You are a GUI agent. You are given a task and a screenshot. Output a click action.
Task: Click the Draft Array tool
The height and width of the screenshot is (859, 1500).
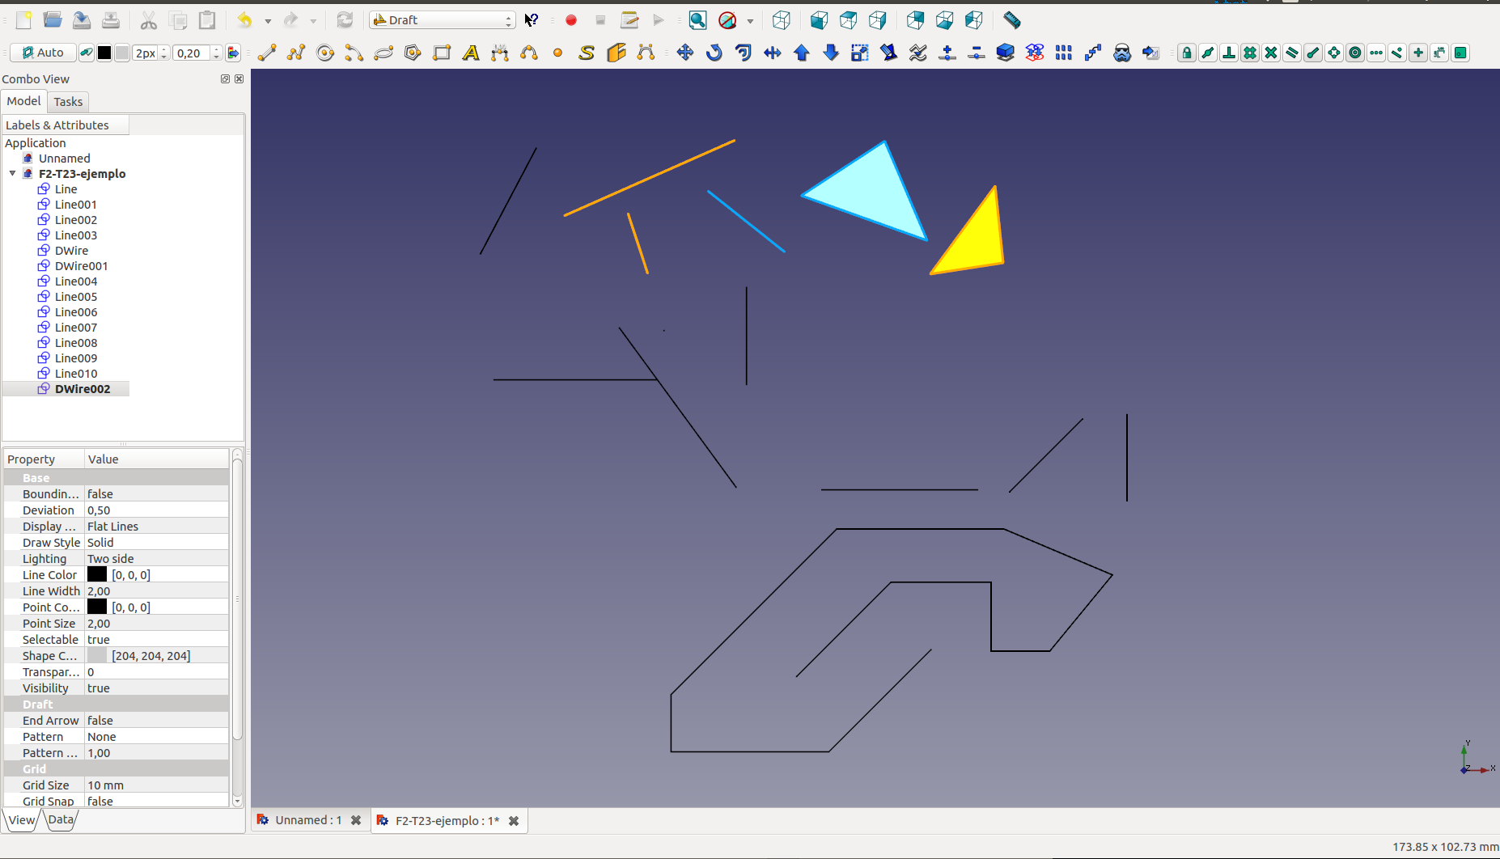click(1063, 53)
